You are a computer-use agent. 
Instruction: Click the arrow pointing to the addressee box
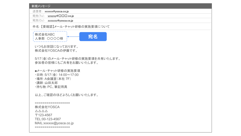pos(73,37)
